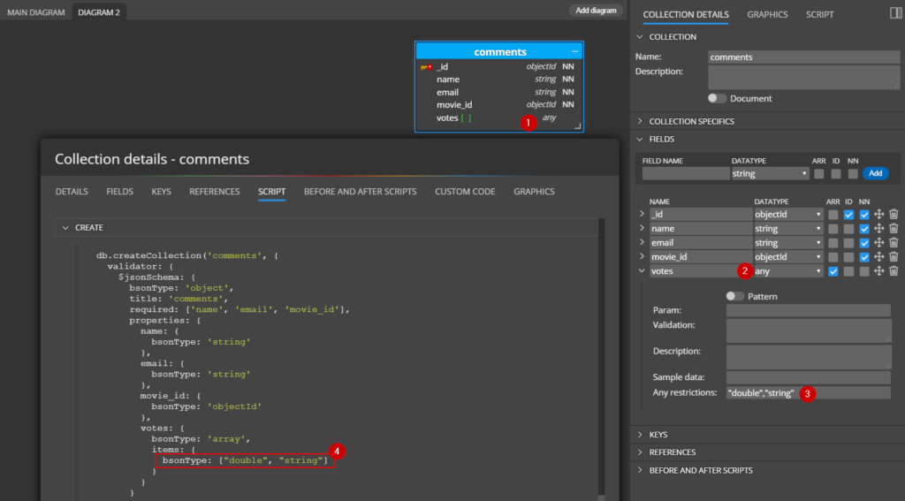This screenshot has width=905, height=501.
Task: Delete the email field with trash icon
Action: click(x=894, y=242)
